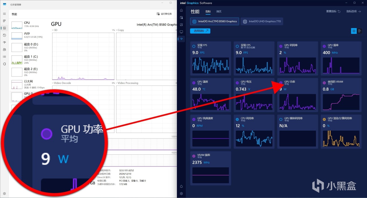This screenshot has height=198, width=367.
Task: Click GPU 利用率 purple color indicator
Action: 281,46
